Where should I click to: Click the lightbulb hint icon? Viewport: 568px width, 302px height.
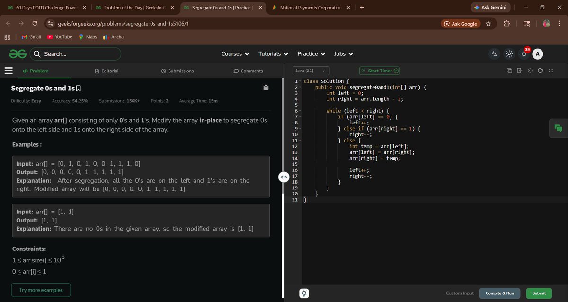[304, 293]
